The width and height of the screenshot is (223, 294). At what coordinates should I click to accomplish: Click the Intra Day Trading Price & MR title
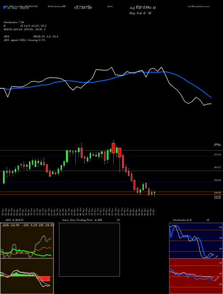(83, 220)
